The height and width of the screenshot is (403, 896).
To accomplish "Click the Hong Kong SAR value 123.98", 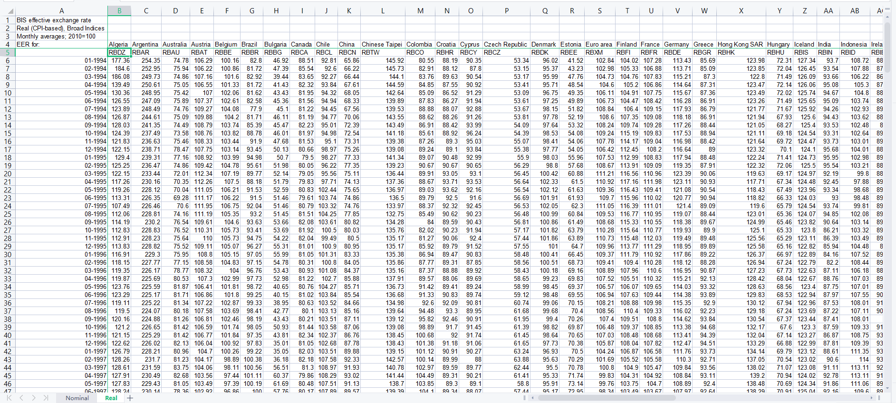I will click(741, 60).
